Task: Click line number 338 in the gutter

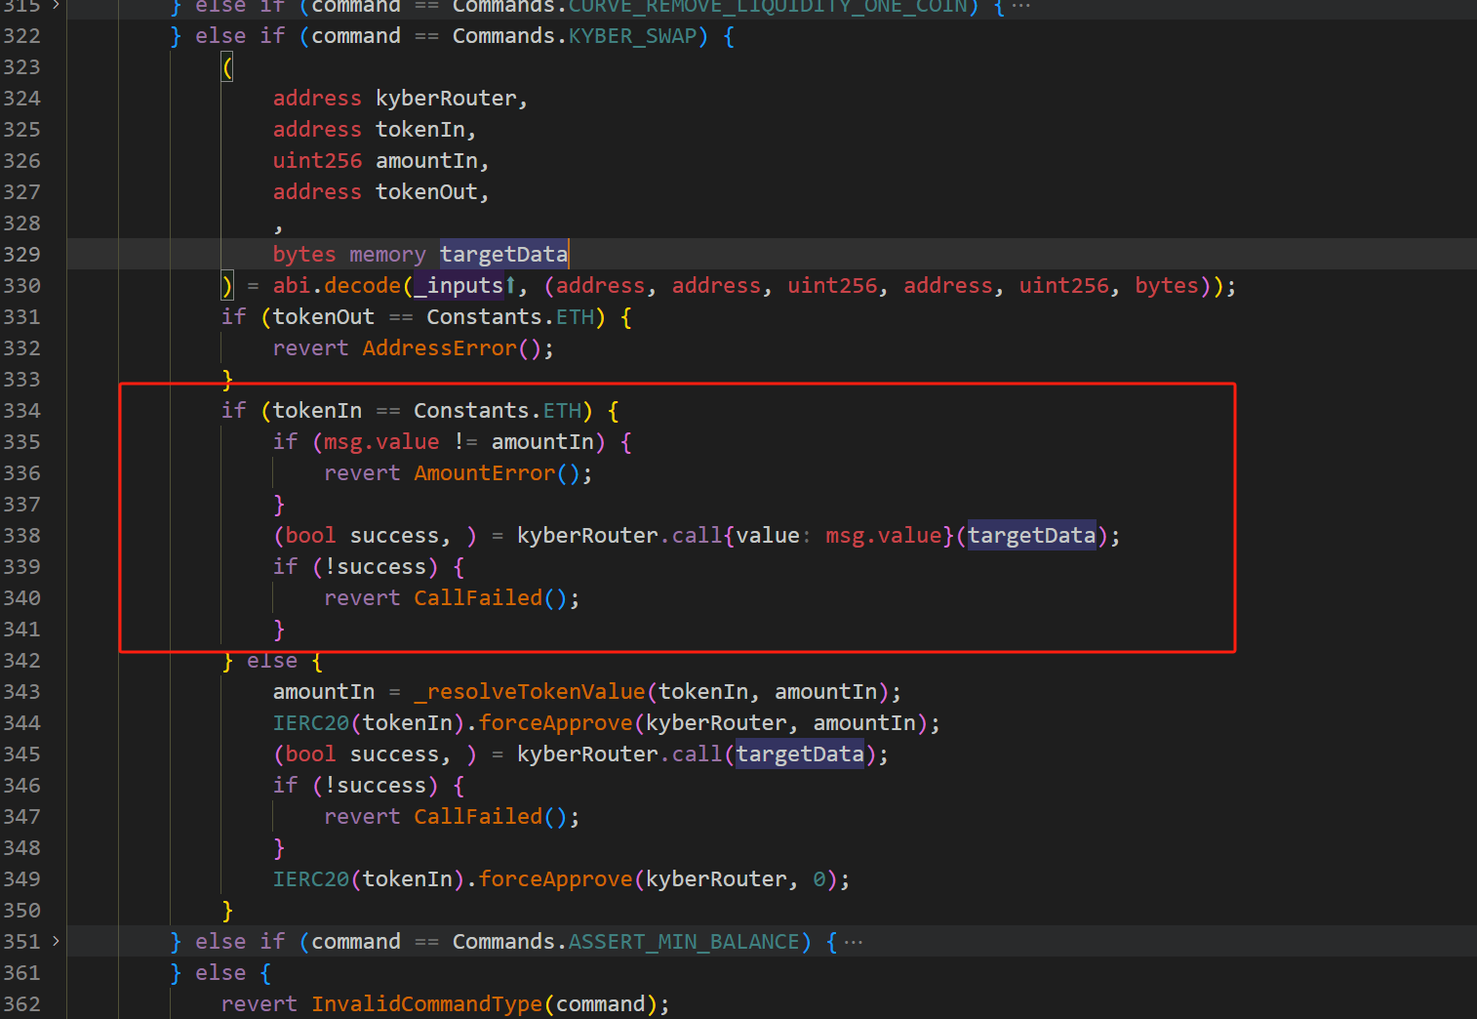Action: (x=21, y=536)
